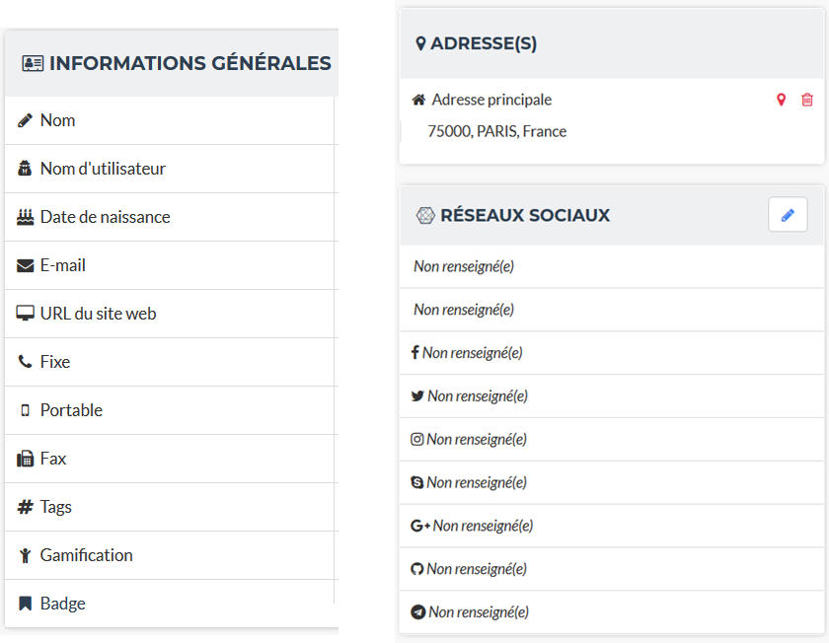This screenshot has width=829, height=643.
Task: Edit social networks with pencil button
Action: [x=788, y=215]
